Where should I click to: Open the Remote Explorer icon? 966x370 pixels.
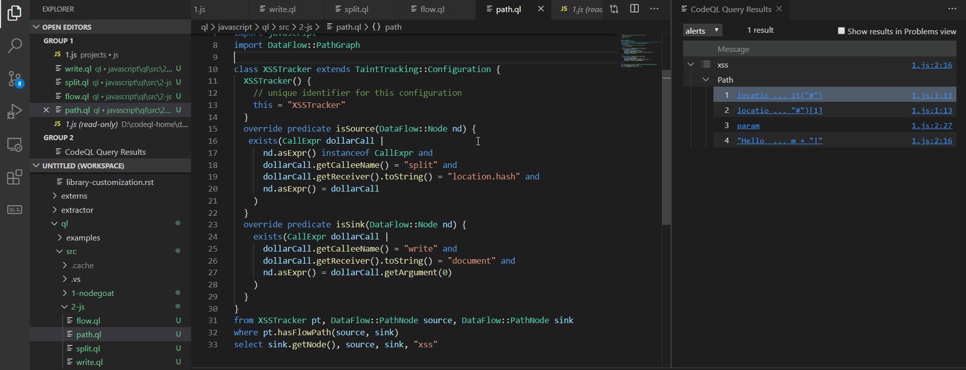[x=15, y=145]
